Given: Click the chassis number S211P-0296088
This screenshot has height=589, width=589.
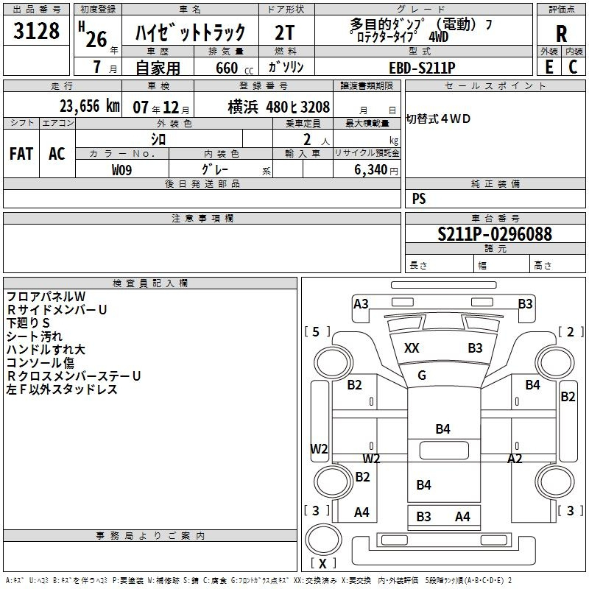Looking at the screenshot, I should pyautogui.click(x=495, y=234).
